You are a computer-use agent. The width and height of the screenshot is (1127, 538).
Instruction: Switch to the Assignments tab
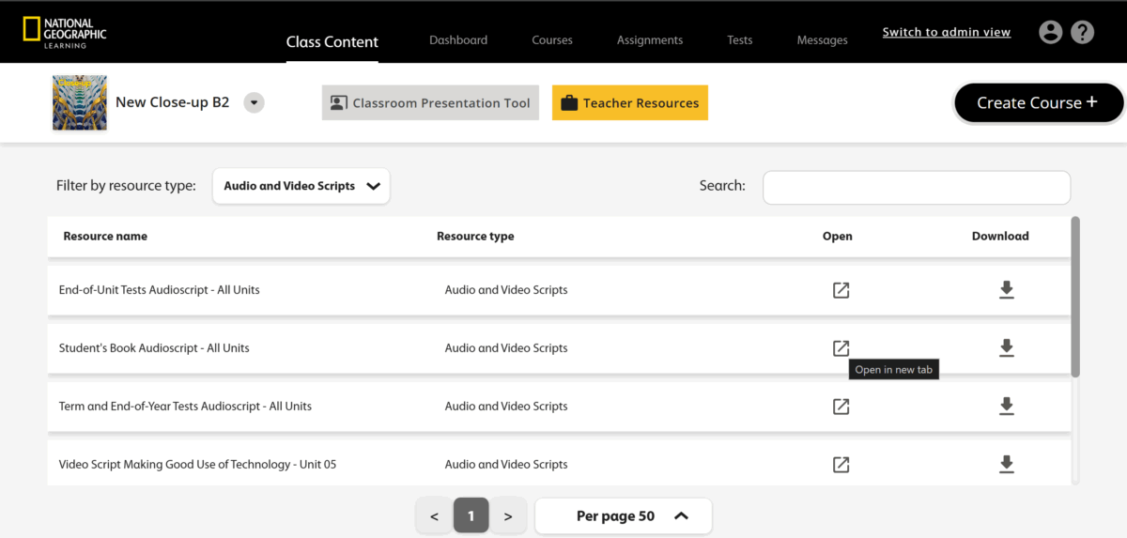[650, 40]
